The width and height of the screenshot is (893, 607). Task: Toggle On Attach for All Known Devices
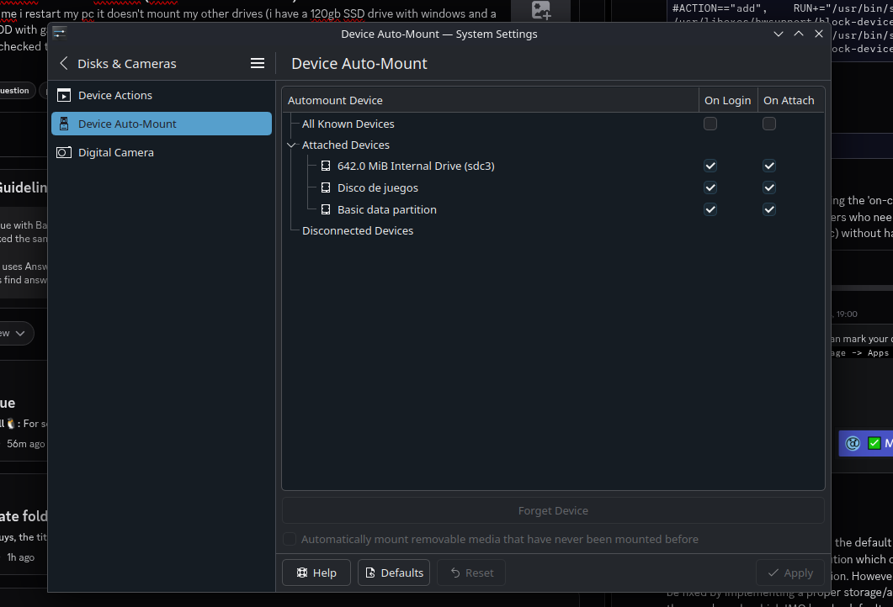[768, 124]
